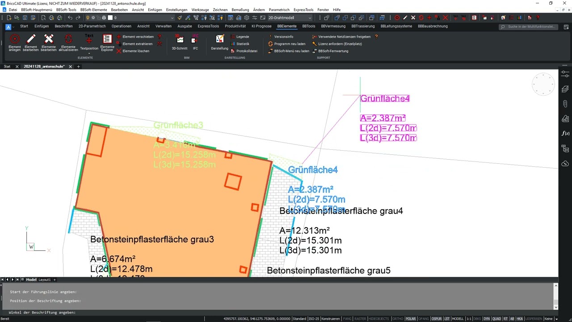
Task: Add a new drawing tab with plus
Action: coord(78,67)
